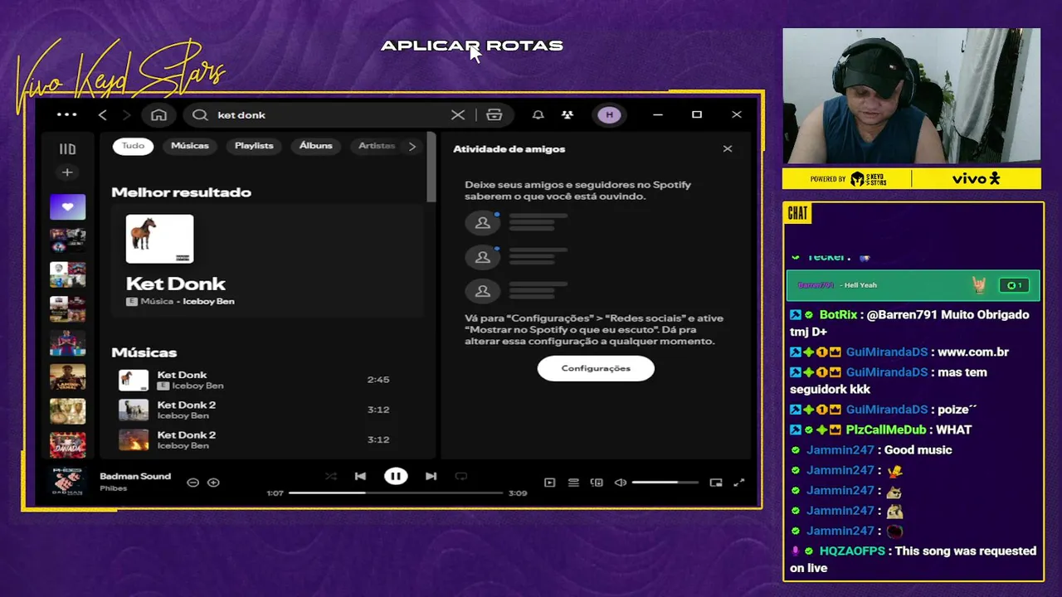Open artist Iceboy Ben in top result
This screenshot has width=1062, height=597.
pos(208,302)
